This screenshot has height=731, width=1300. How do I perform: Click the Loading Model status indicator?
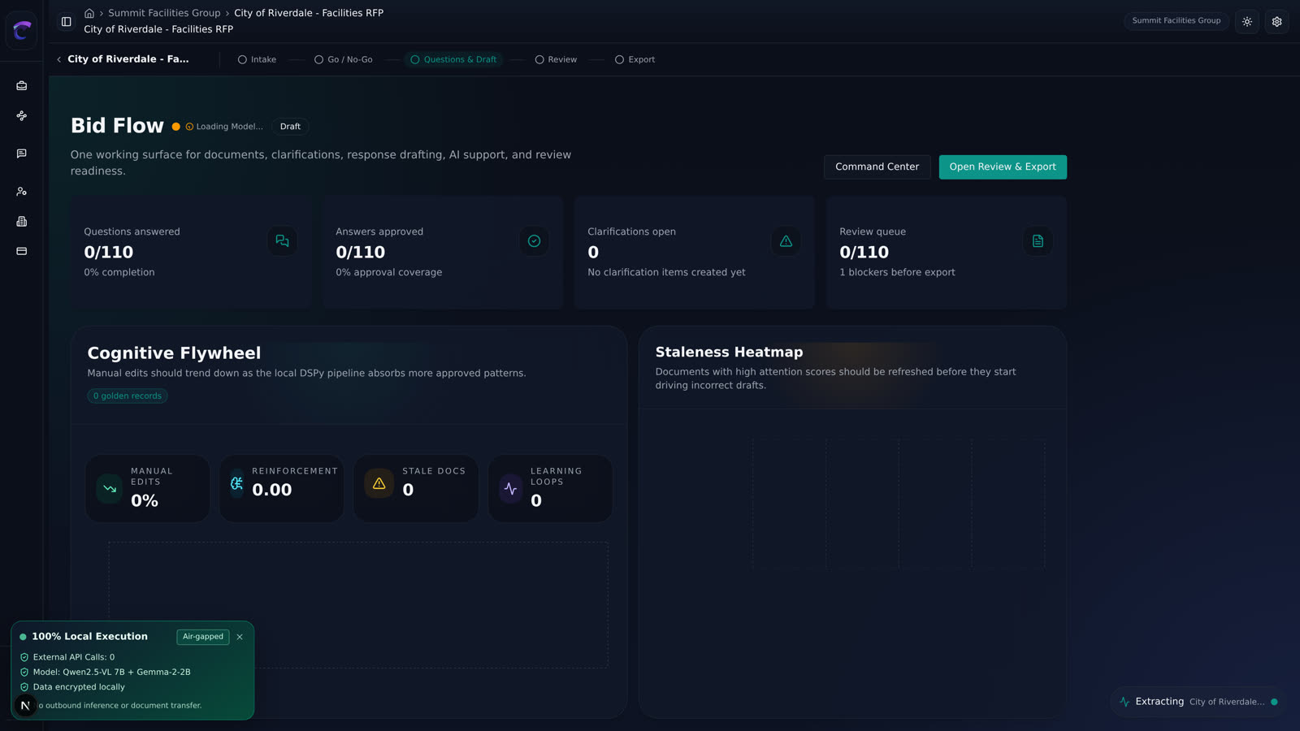point(224,127)
